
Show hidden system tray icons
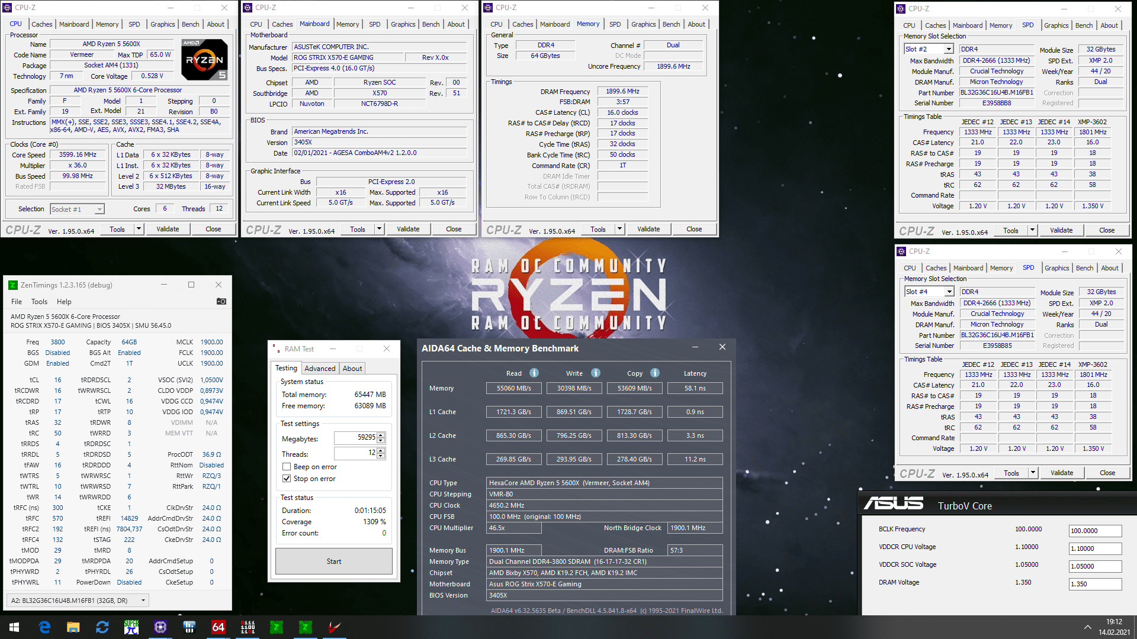click(x=1087, y=627)
